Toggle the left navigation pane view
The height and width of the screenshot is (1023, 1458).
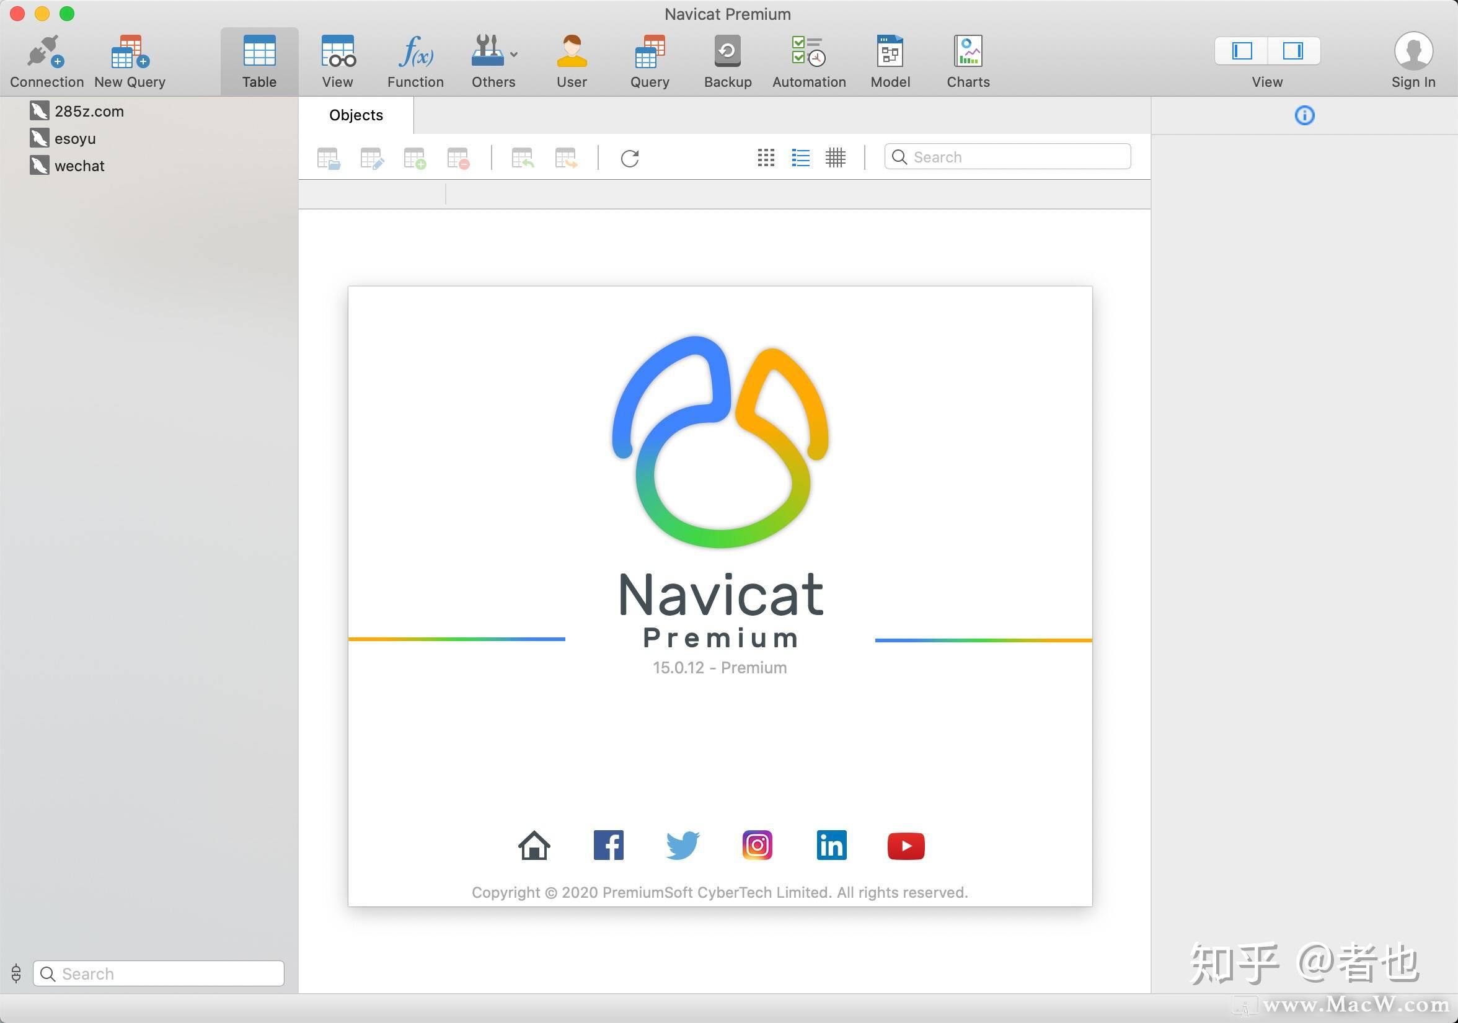[x=1242, y=51]
